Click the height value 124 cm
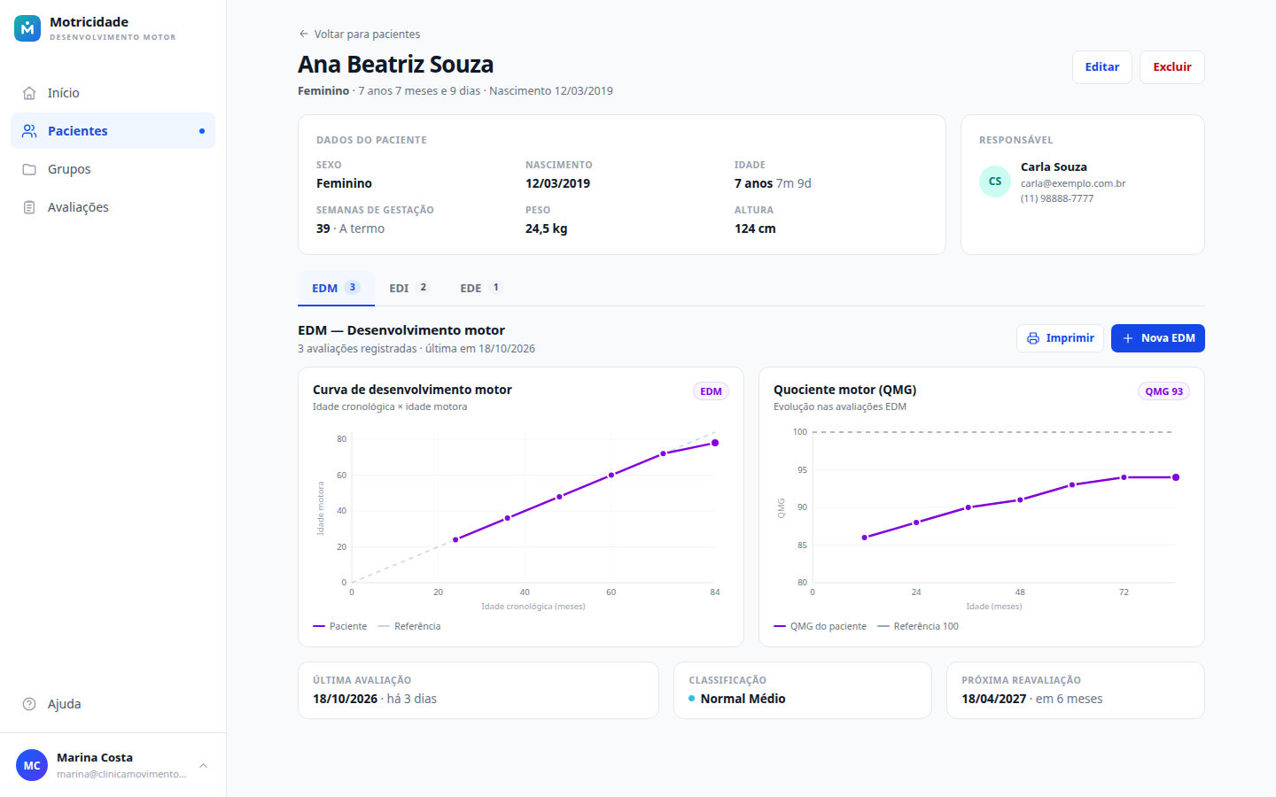 point(755,228)
